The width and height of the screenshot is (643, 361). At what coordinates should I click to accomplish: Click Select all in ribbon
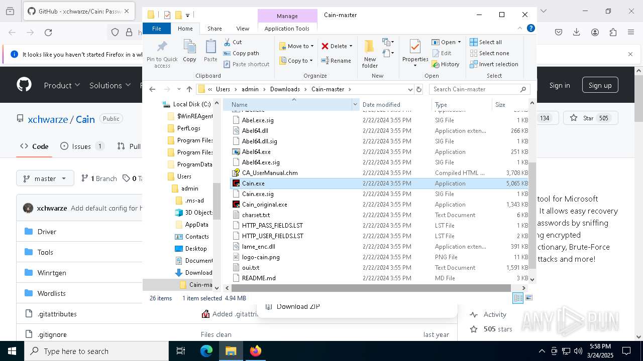coord(486,42)
